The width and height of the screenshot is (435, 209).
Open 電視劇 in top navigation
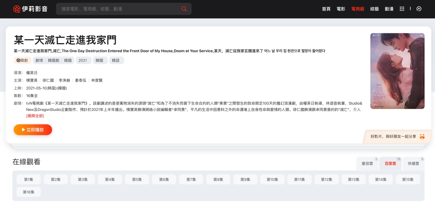click(x=358, y=9)
